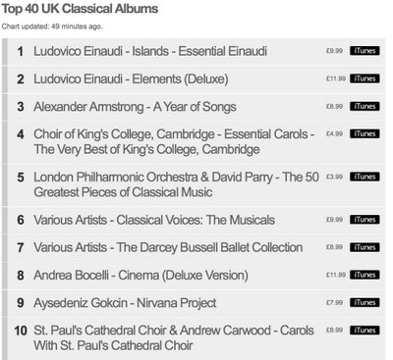
Task: Open Ludovico Einaudi - Elements (Deluxe) entry
Action: [131, 79]
